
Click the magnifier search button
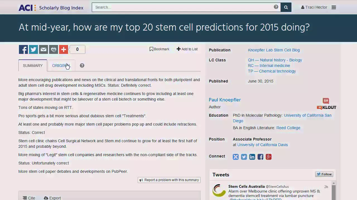pyautogui.click(x=286, y=7)
